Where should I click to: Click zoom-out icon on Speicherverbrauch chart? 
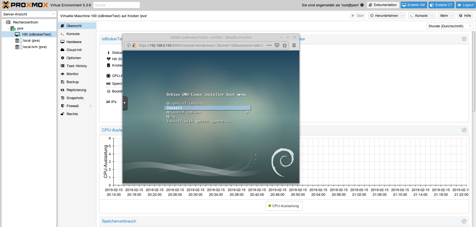[458, 221]
